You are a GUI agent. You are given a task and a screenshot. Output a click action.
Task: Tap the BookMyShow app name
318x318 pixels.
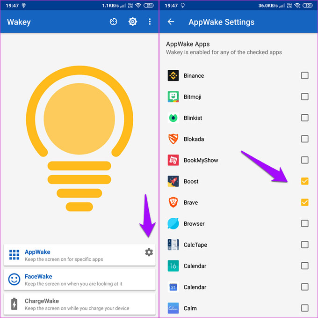pos(201,160)
